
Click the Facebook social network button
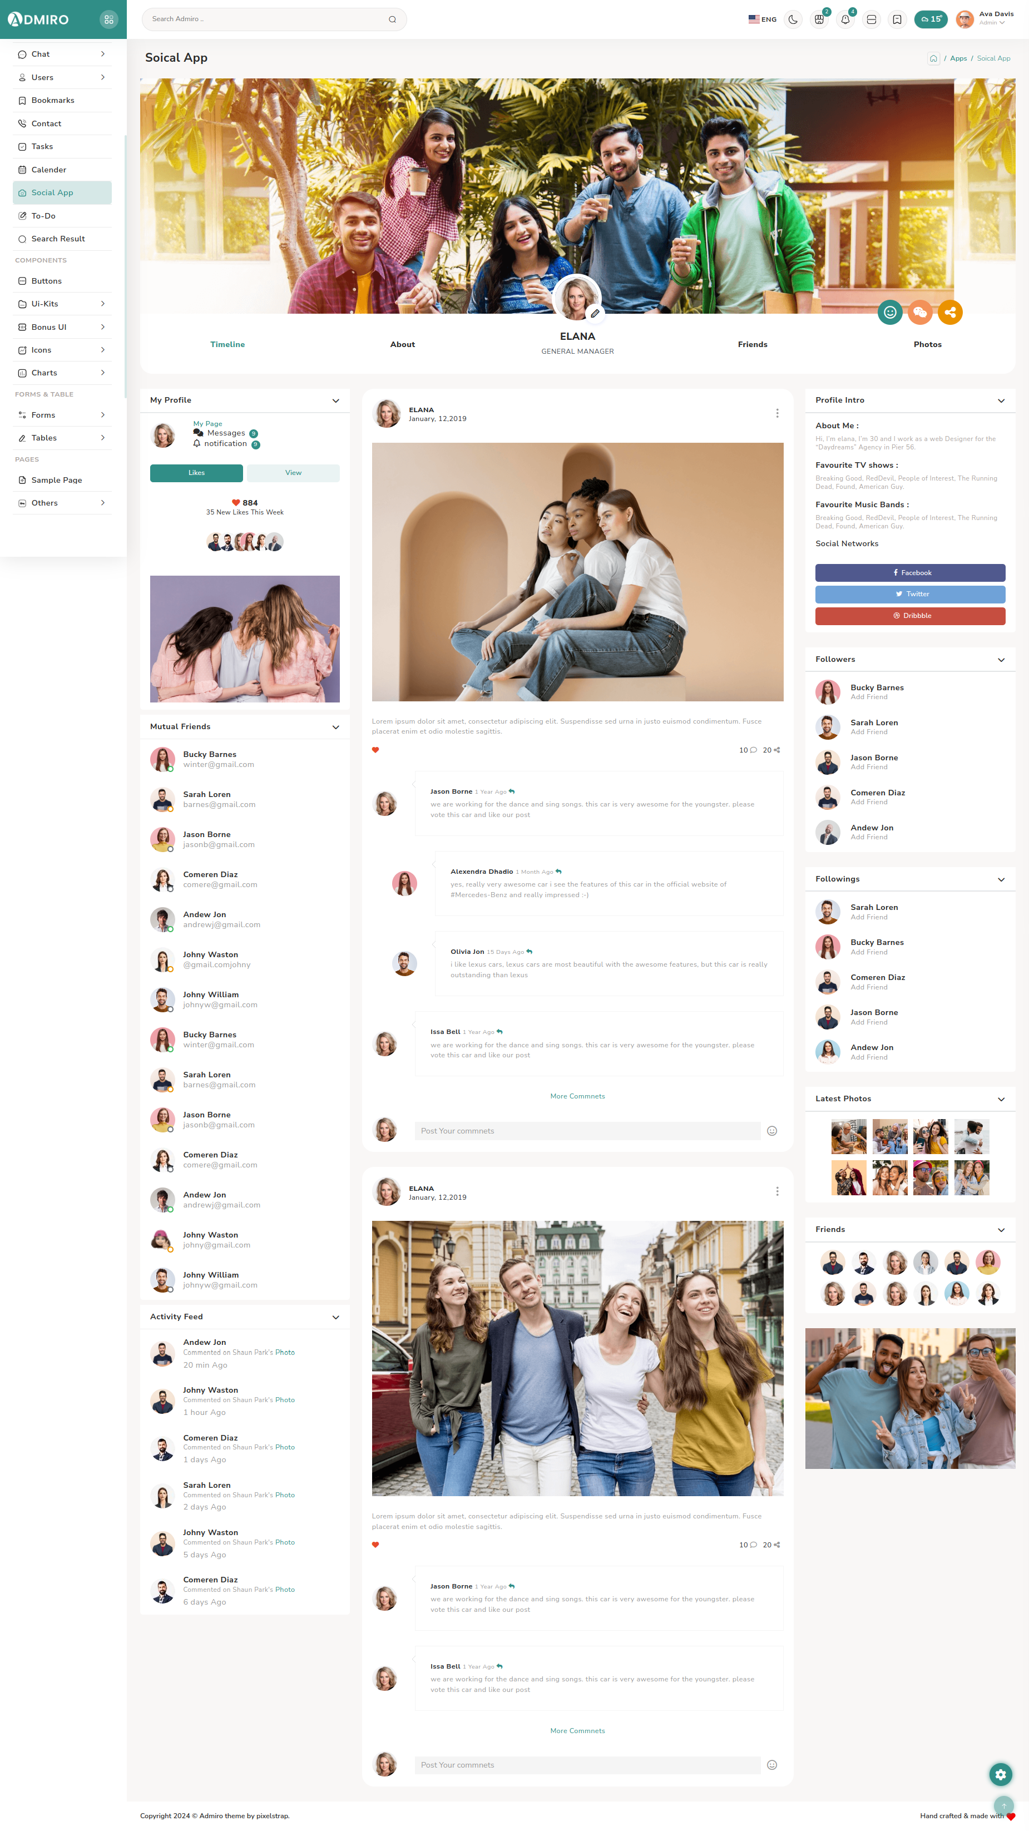[x=909, y=573]
